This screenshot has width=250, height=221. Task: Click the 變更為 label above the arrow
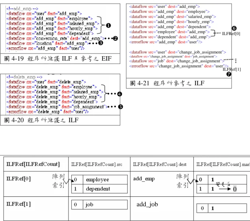pyautogui.click(x=223, y=184)
